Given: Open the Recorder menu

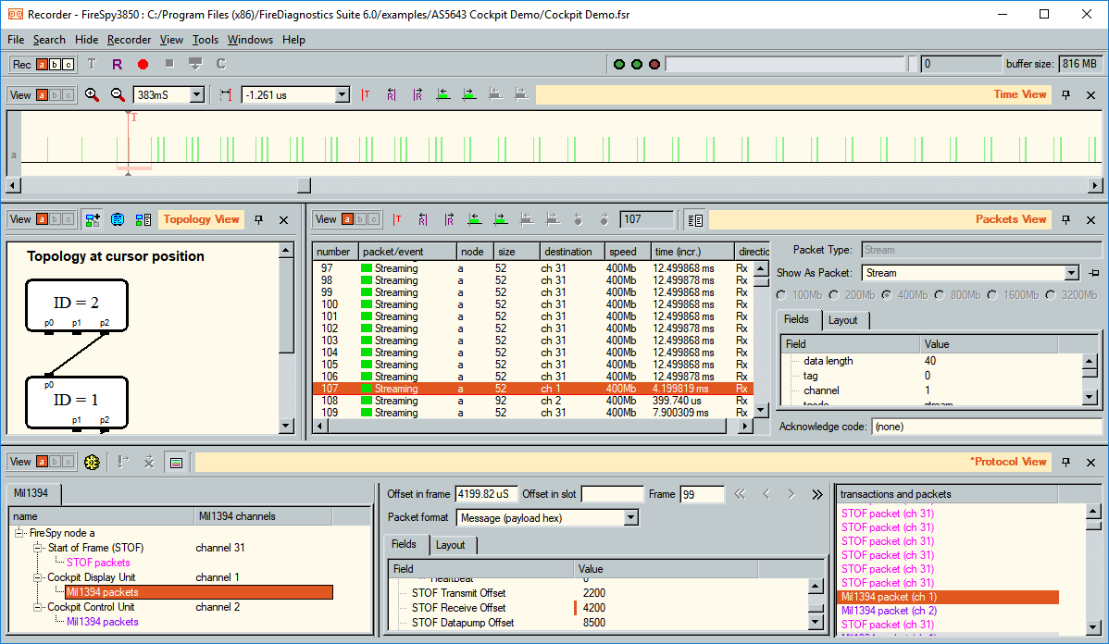Looking at the screenshot, I should (129, 40).
